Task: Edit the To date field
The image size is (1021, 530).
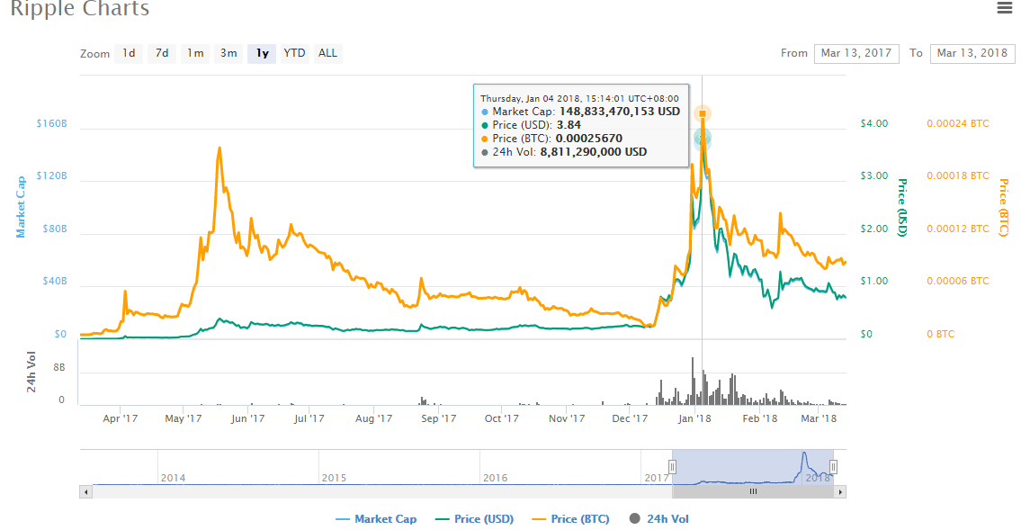Action: pos(972,53)
